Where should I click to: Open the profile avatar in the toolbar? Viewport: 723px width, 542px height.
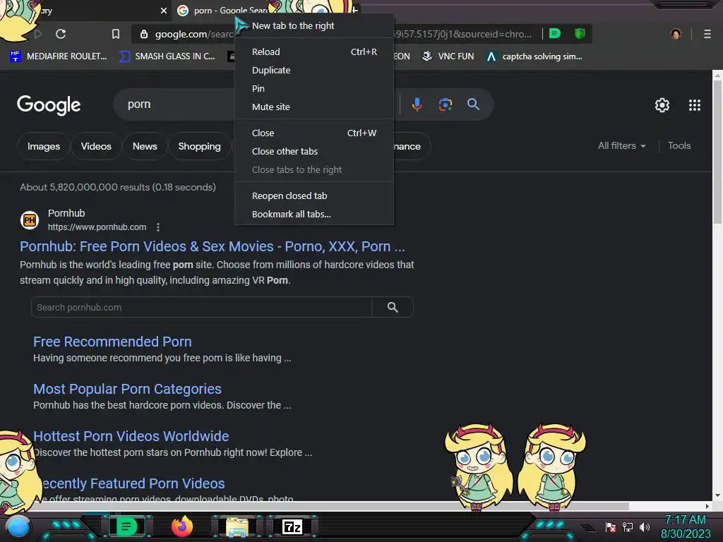pyautogui.click(x=676, y=34)
